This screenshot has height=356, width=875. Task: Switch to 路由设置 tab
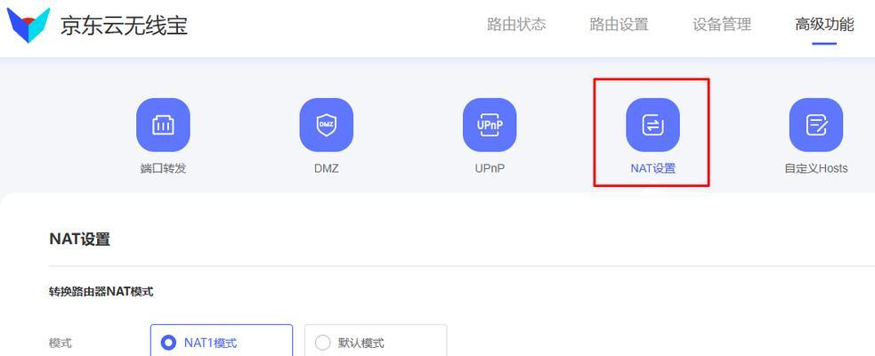619,25
